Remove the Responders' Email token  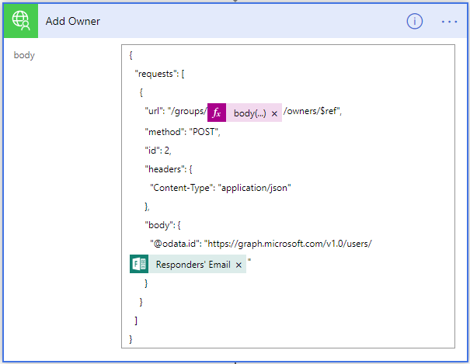238,265
